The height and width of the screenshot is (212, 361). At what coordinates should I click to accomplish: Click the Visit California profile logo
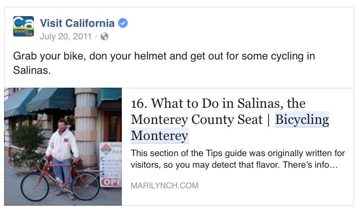coord(23,26)
